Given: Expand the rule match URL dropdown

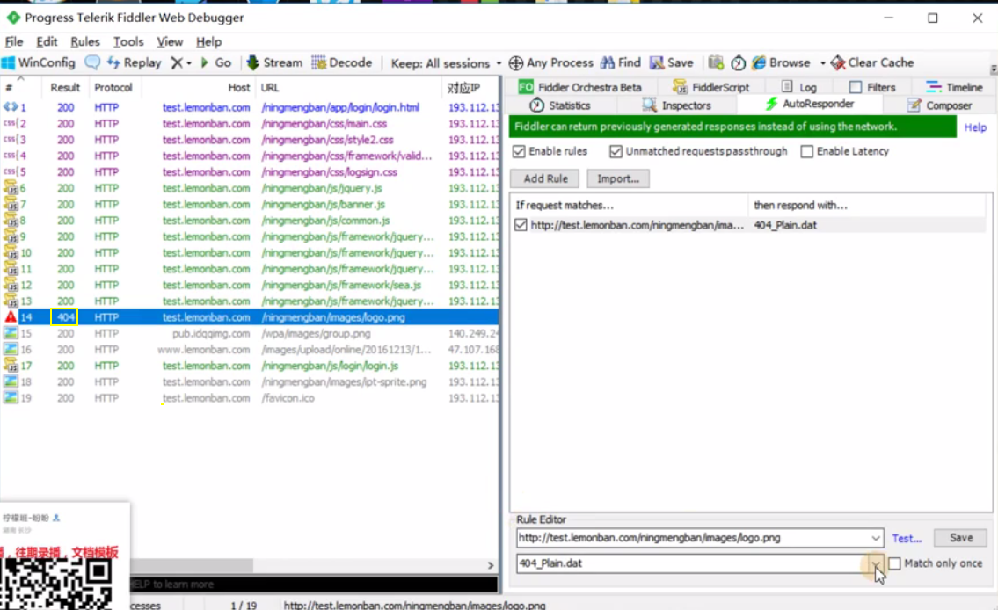Looking at the screenshot, I should pos(876,538).
